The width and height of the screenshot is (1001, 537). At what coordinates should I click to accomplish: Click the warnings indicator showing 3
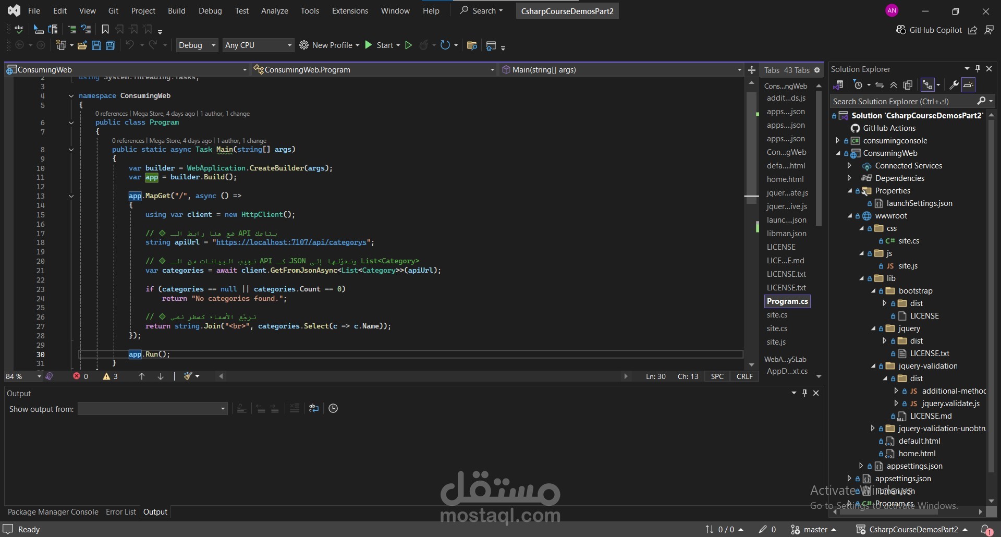pyautogui.click(x=111, y=376)
